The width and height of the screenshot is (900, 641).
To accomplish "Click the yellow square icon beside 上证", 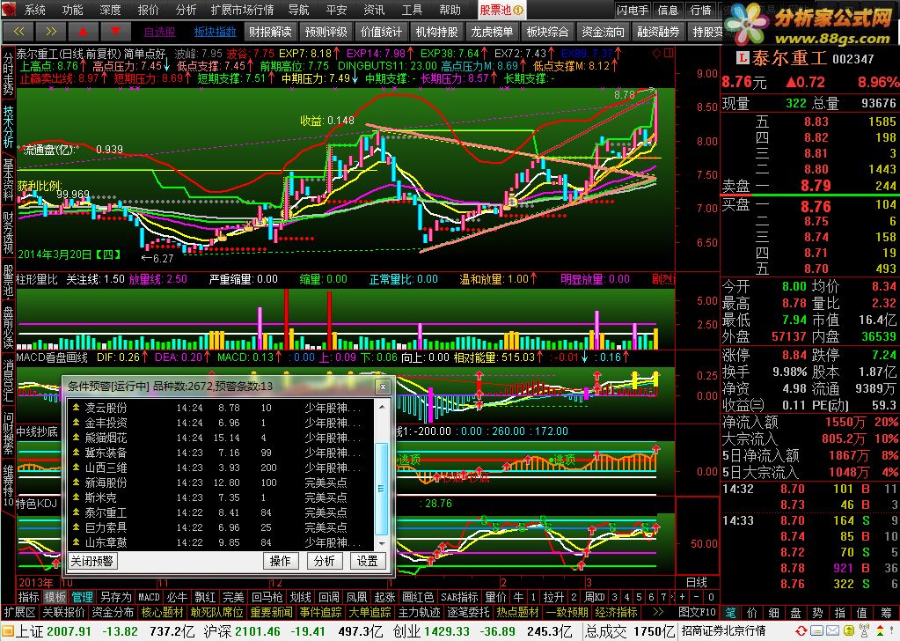I will pos(7,632).
